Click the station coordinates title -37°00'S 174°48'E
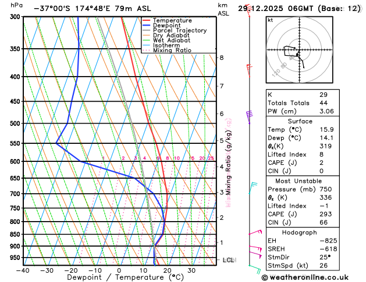The width and height of the screenshot is (366, 282). point(73,9)
